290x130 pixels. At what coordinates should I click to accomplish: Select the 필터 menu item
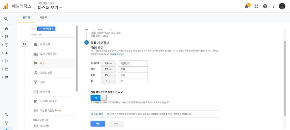[x=53, y=82]
